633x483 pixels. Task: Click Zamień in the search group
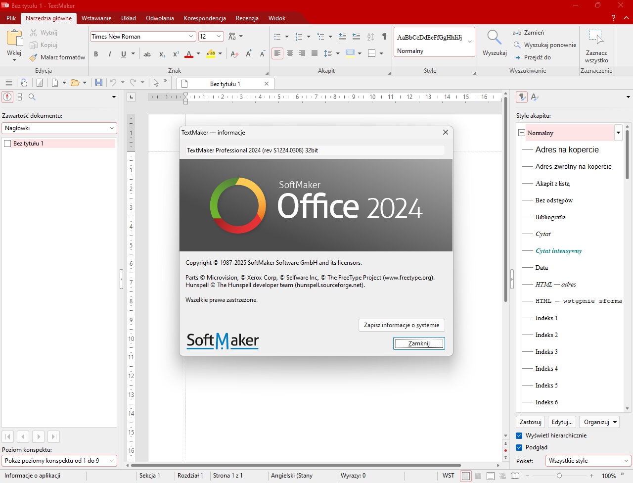pos(529,33)
